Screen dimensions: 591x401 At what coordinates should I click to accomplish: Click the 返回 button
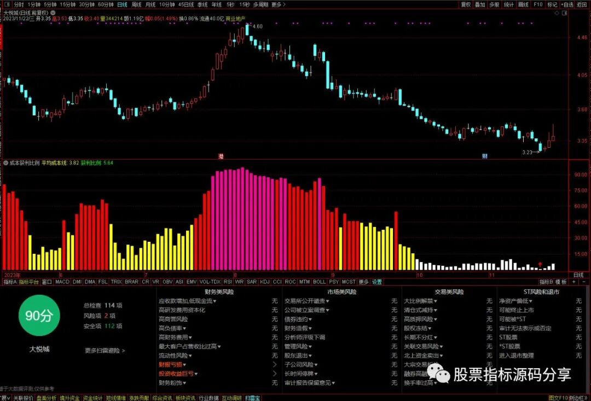[582, 4]
